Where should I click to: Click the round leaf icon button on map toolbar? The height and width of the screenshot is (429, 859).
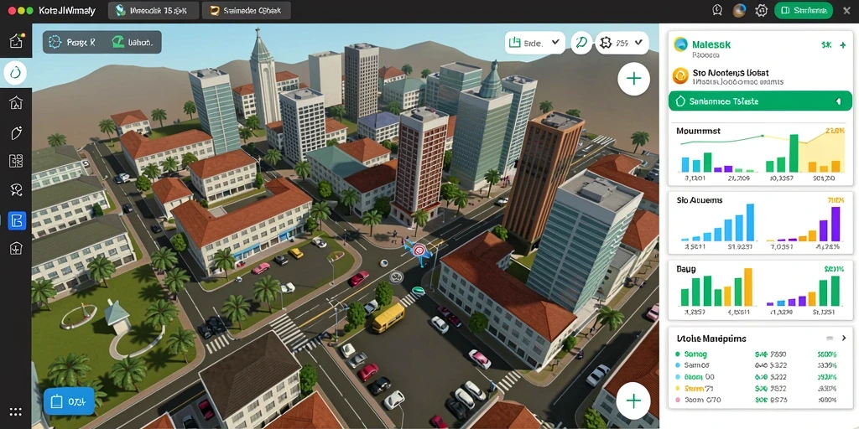[x=582, y=43]
